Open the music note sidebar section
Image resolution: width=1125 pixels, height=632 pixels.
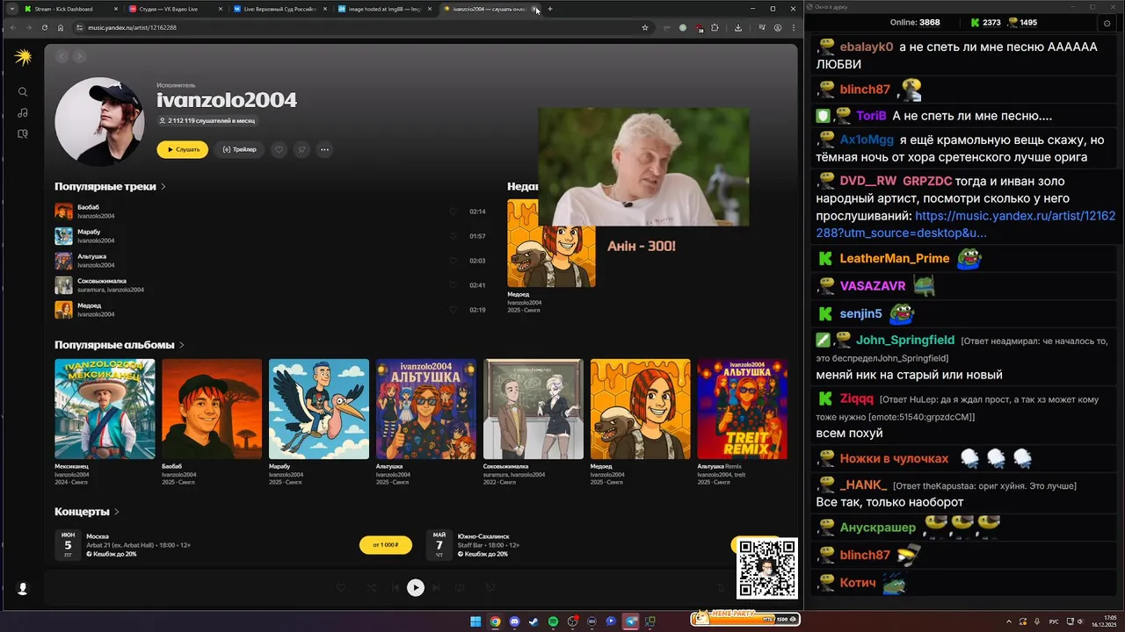coord(23,112)
